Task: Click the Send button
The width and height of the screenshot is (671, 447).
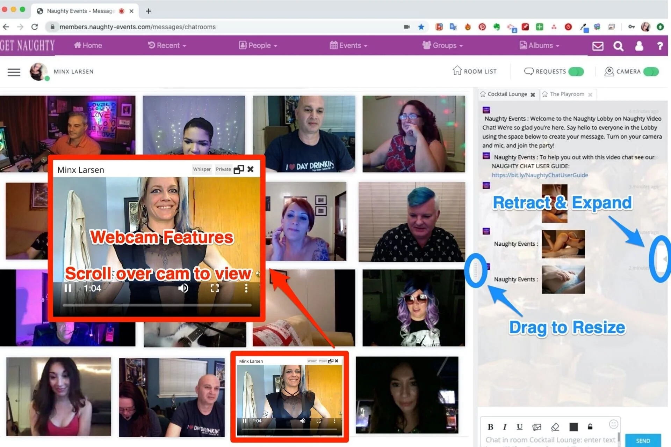Action: click(643, 440)
